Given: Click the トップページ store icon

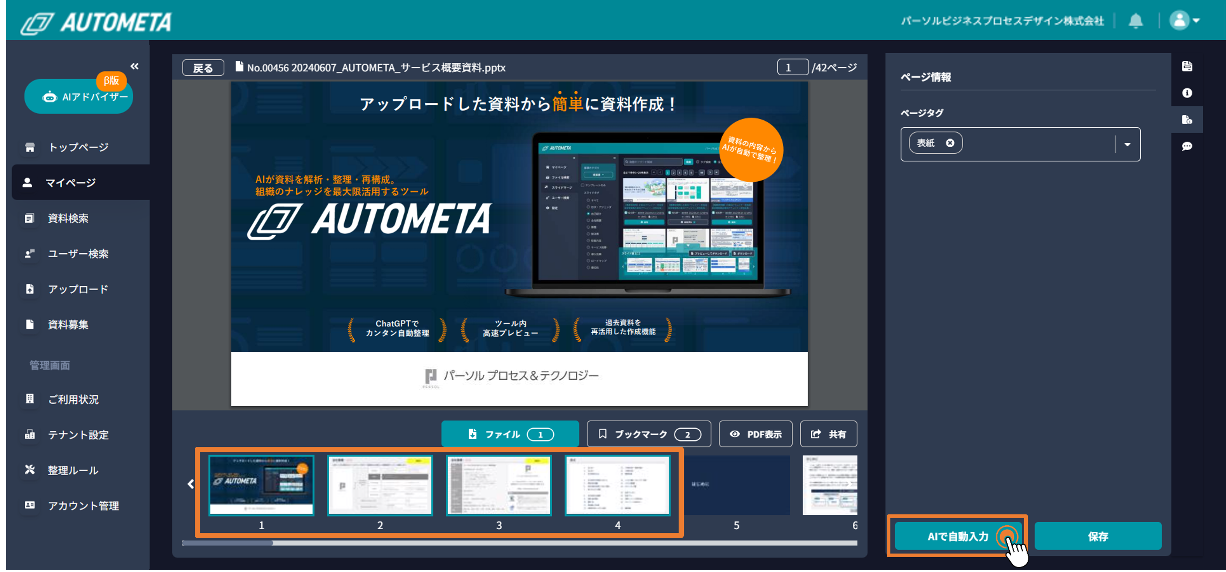Looking at the screenshot, I should pos(30,147).
